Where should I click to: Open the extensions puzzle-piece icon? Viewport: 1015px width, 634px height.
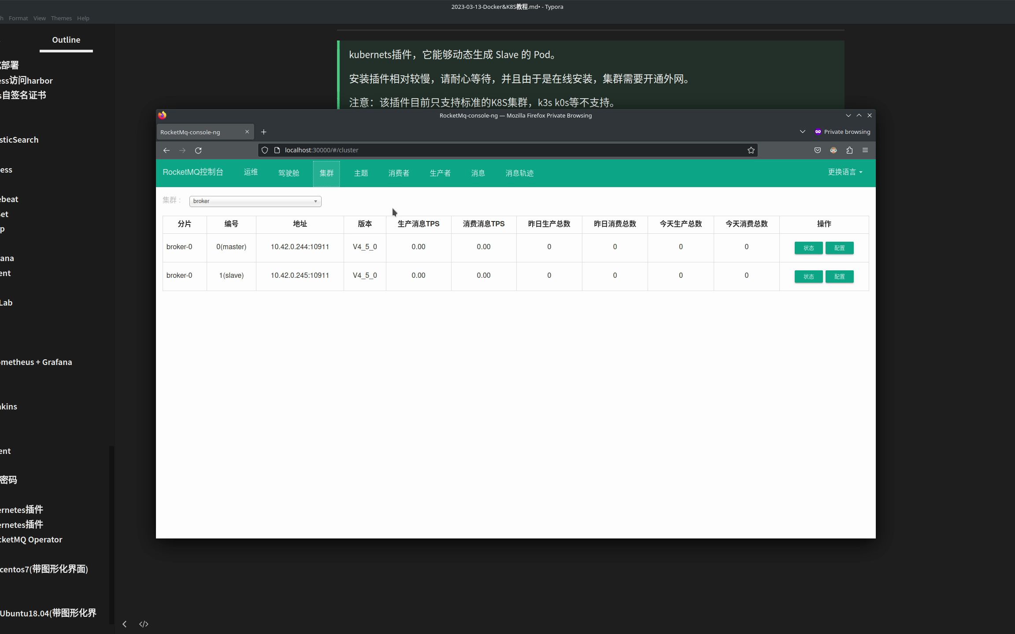(x=849, y=150)
